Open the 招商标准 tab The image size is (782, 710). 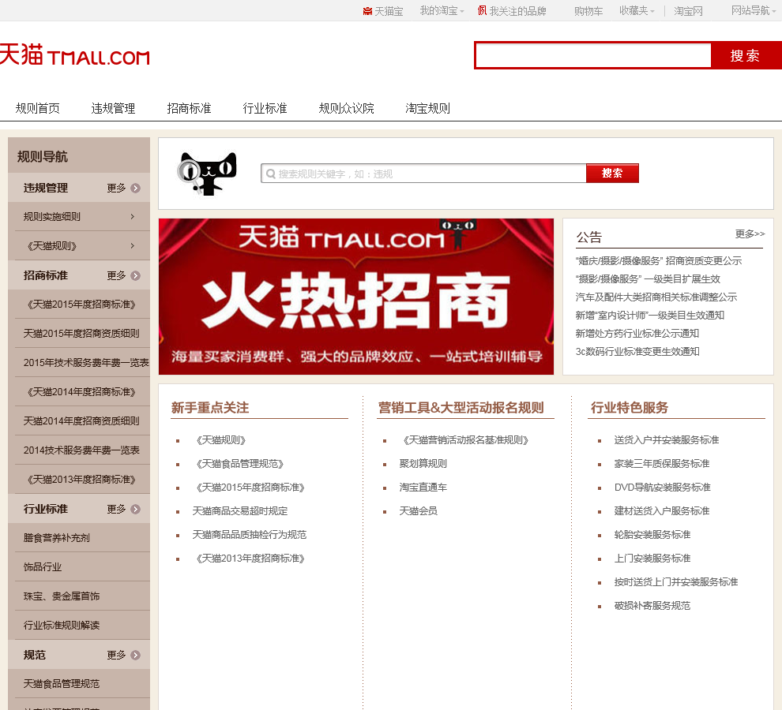pyautogui.click(x=189, y=108)
